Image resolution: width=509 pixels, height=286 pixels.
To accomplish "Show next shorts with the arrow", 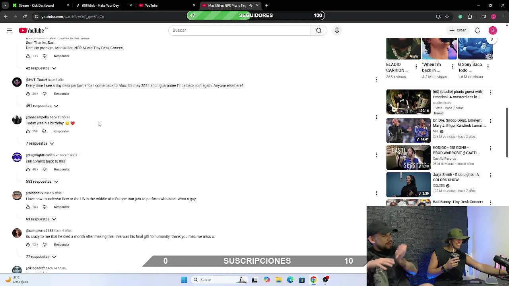I will coord(492,39).
